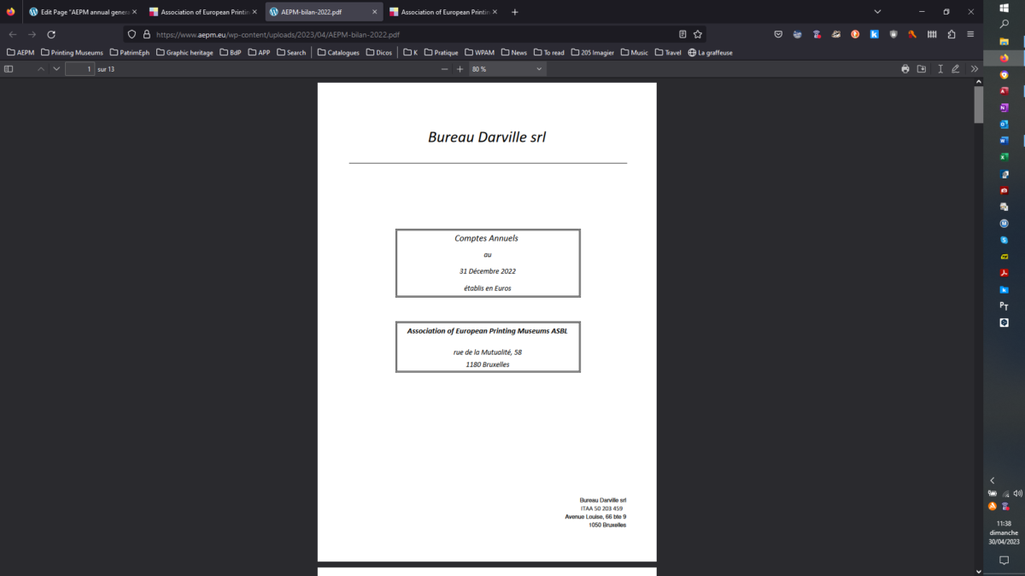
Task: Open Save to Pocket icon
Action: click(x=778, y=34)
